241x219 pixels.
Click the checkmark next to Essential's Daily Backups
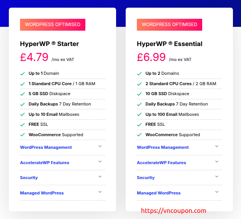pos(139,104)
